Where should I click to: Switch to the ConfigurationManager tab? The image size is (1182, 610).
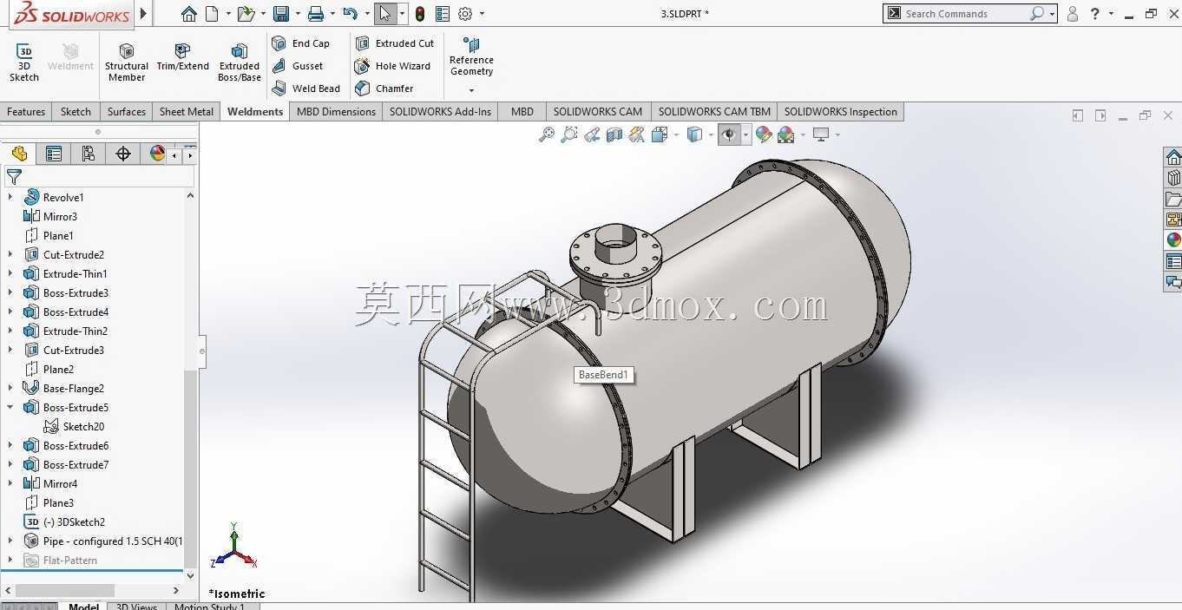[89, 154]
